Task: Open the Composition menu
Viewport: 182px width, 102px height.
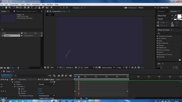Action: (x=14, y=5)
